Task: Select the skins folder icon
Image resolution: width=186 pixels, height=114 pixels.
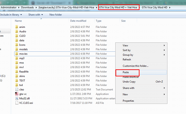Action: tap(17, 76)
